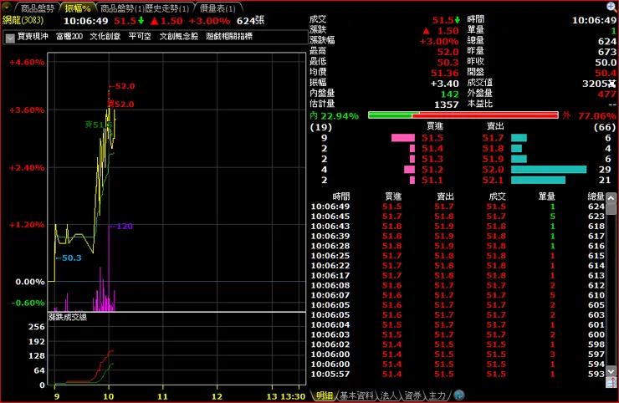Open the 資券 tab
The height and width of the screenshot is (403, 619).
412,395
